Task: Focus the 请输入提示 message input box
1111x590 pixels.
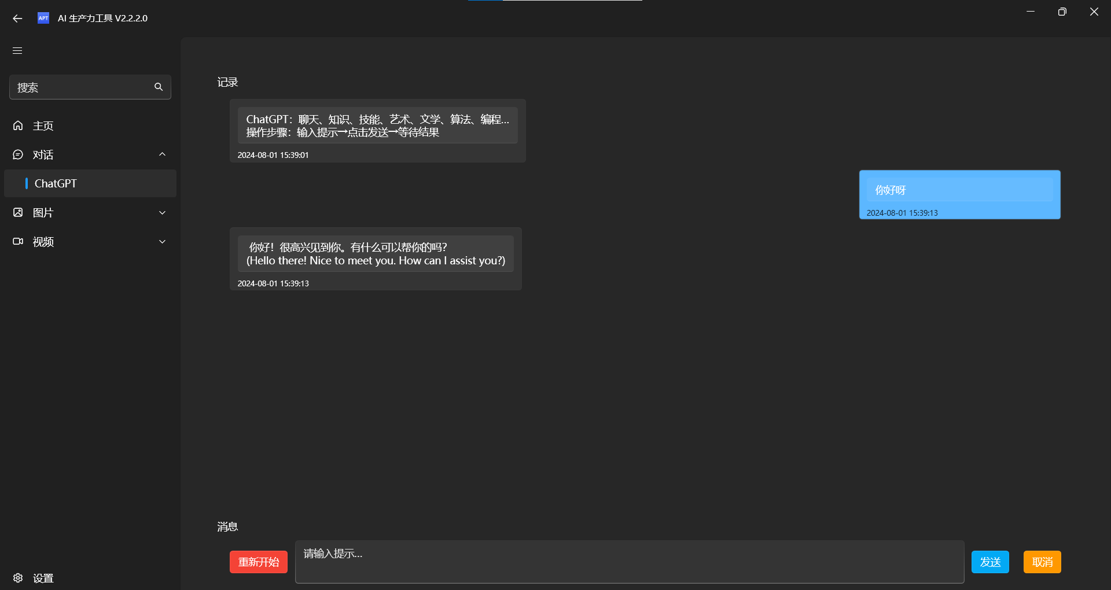Action: click(629, 562)
